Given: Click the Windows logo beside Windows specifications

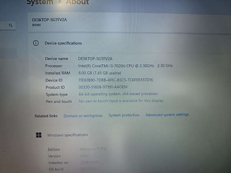Looking at the screenshot, I should [39, 135].
